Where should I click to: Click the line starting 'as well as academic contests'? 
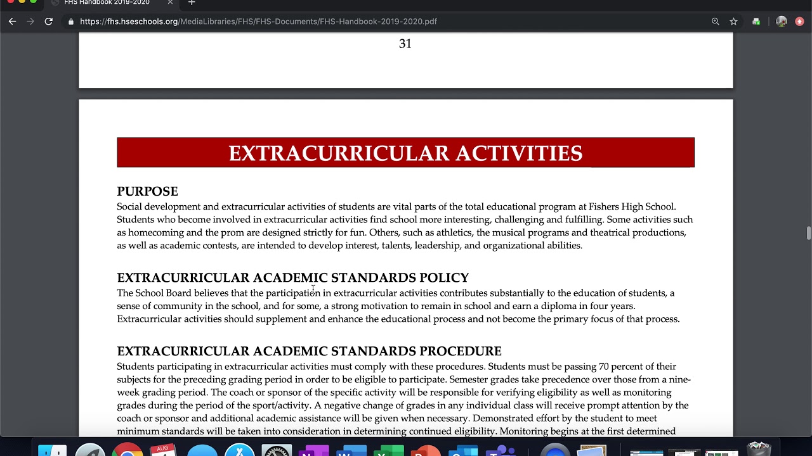[x=350, y=246]
